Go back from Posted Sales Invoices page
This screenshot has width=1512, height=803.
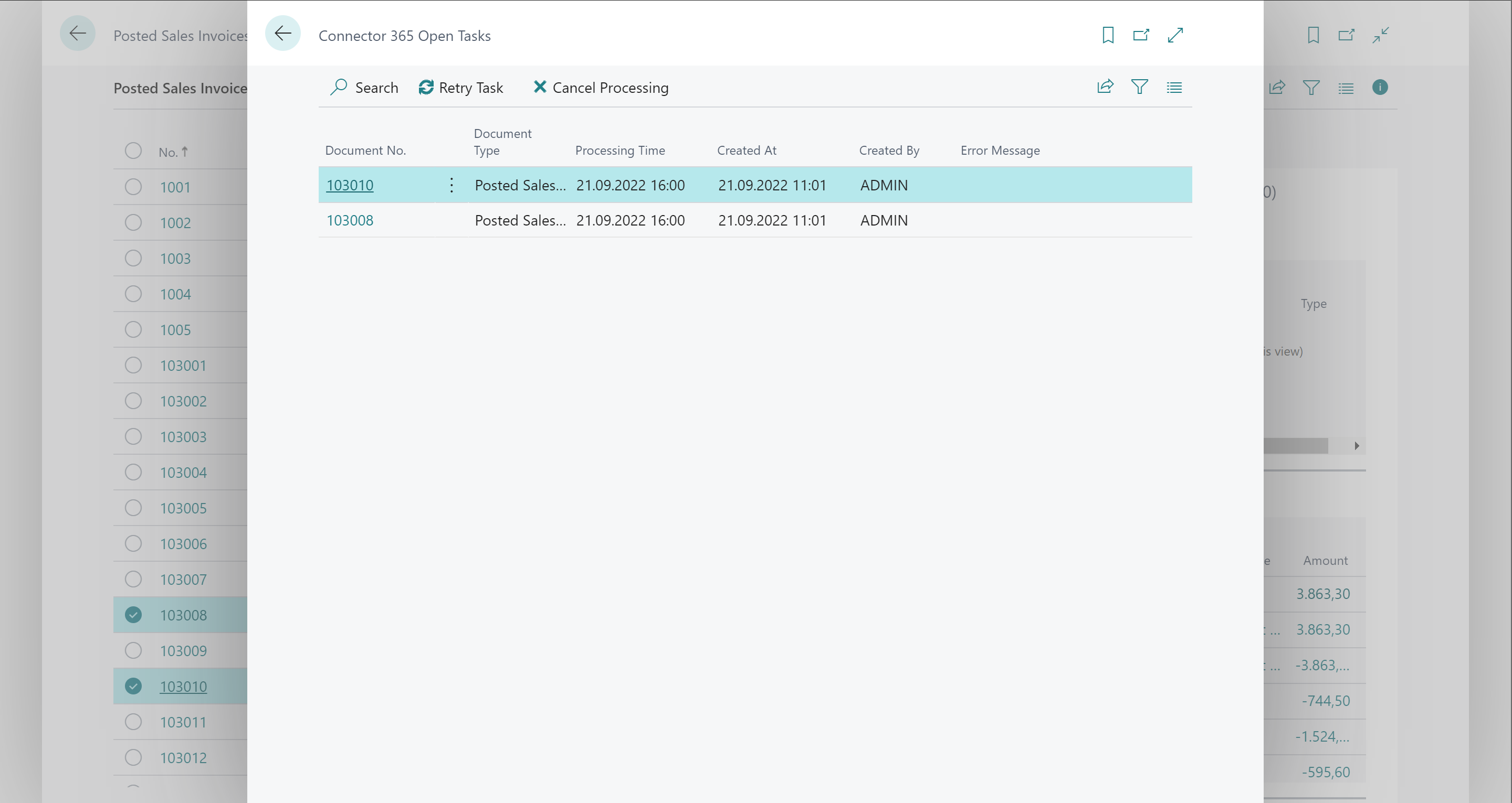click(x=78, y=34)
